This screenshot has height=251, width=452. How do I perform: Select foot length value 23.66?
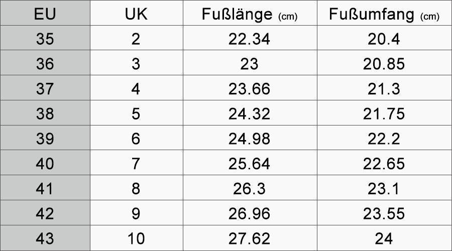coord(249,89)
